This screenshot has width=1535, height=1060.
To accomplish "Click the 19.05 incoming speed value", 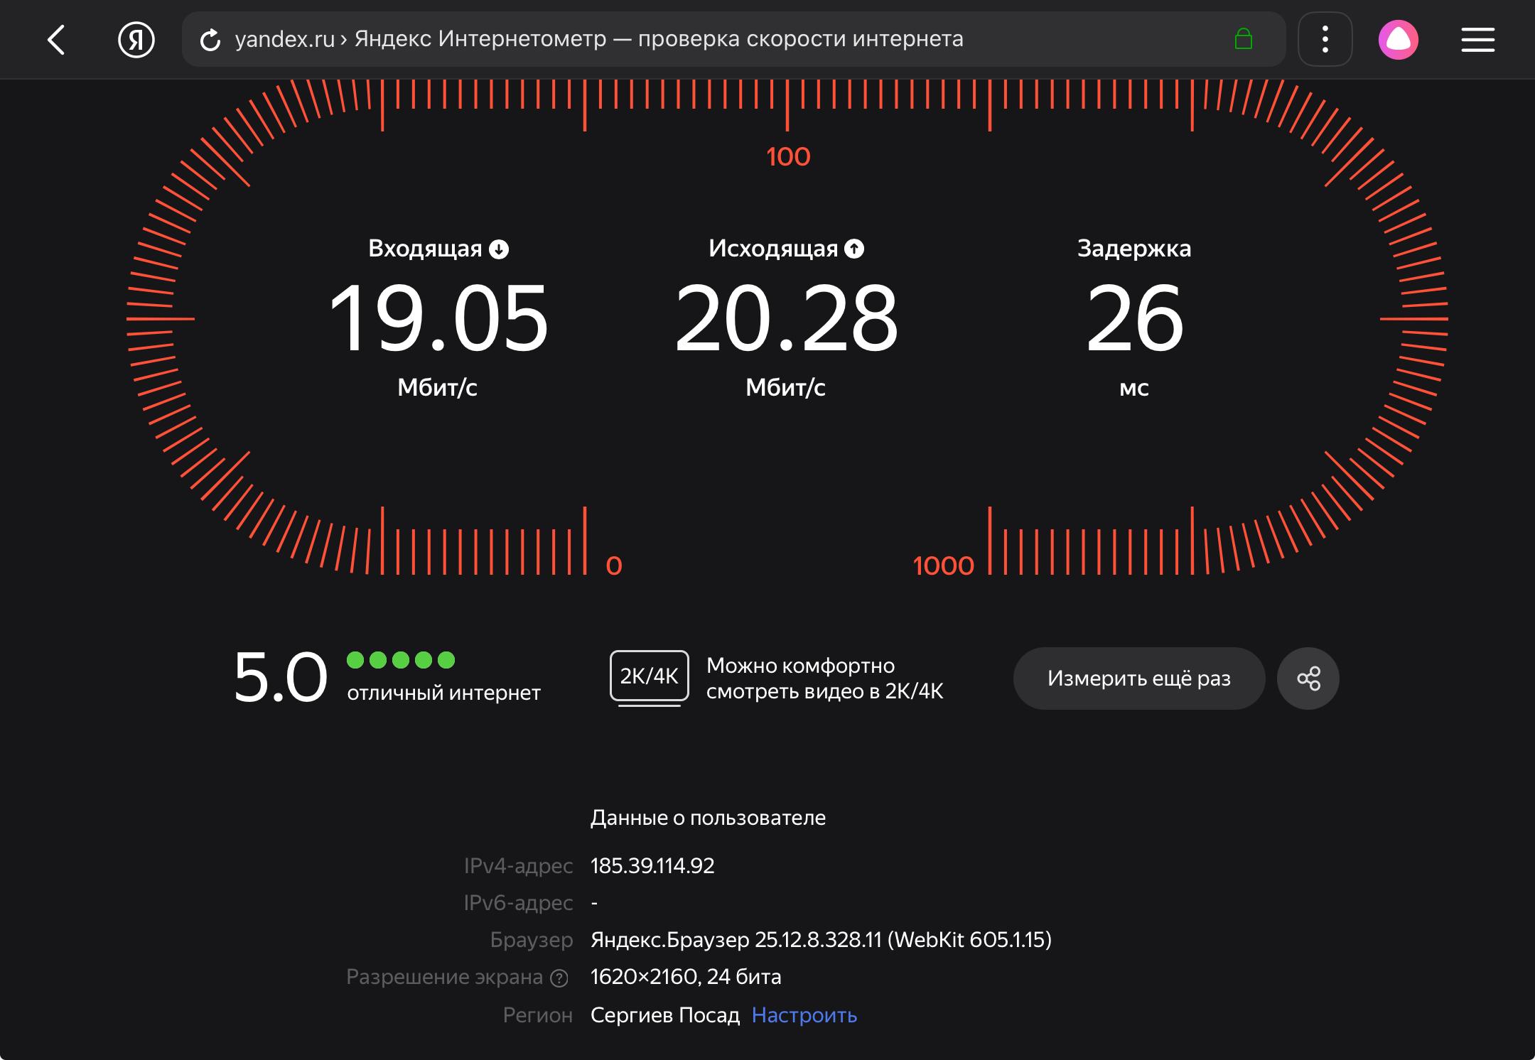I will tap(438, 318).
